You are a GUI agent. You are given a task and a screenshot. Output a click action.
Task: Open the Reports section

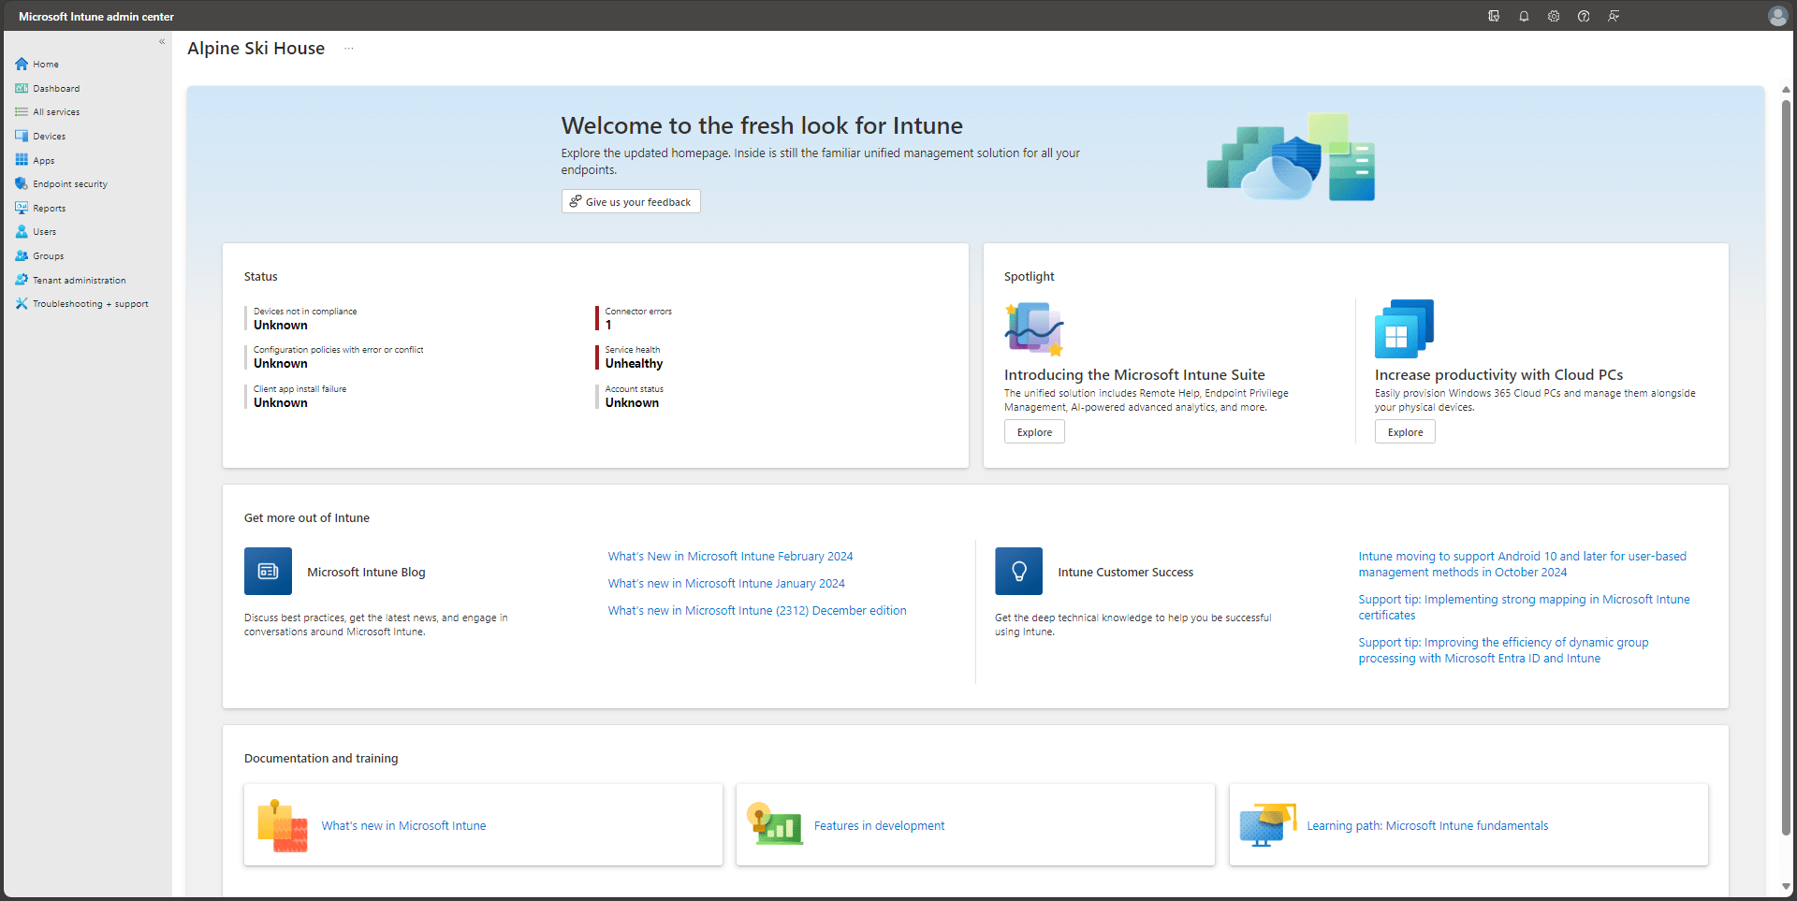point(48,208)
